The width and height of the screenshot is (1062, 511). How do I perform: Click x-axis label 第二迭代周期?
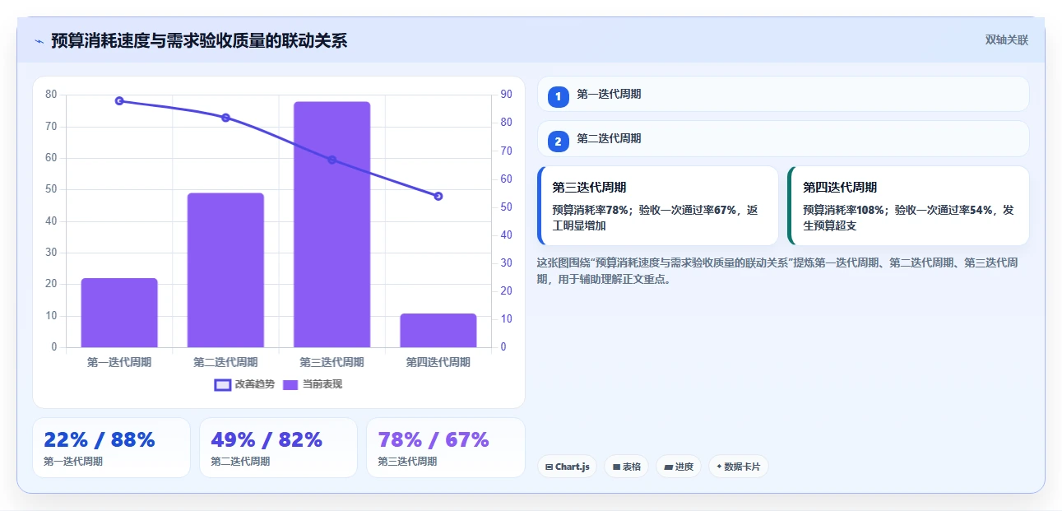coord(225,362)
